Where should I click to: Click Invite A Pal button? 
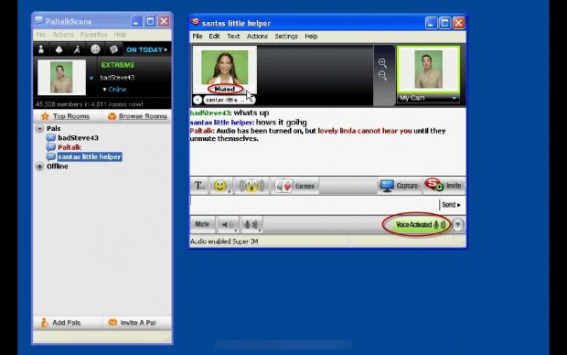tap(133, 322)
